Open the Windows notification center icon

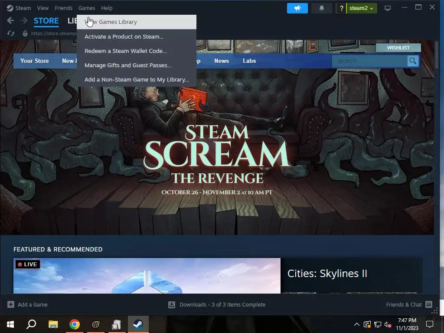click(x=430, y=324)
